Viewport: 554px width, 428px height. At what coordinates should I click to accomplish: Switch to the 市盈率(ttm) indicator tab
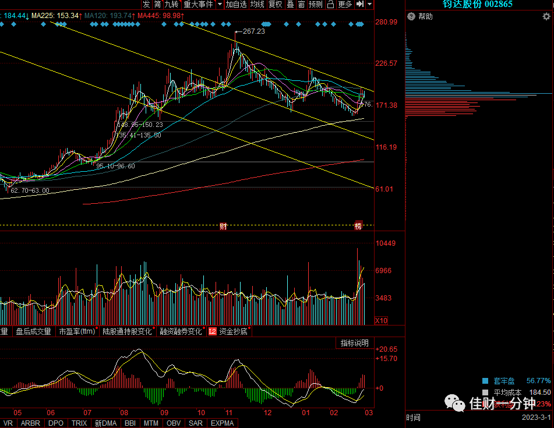click(77, 331)
